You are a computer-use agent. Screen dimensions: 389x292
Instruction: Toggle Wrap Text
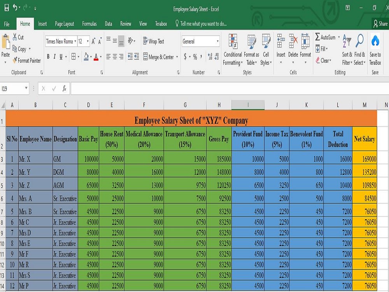(153, 41)
